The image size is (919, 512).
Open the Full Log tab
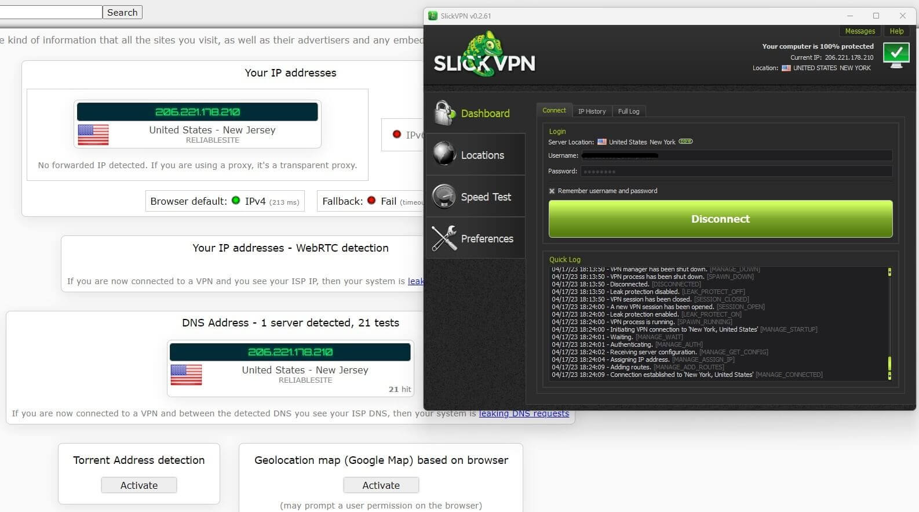(629, 111)
